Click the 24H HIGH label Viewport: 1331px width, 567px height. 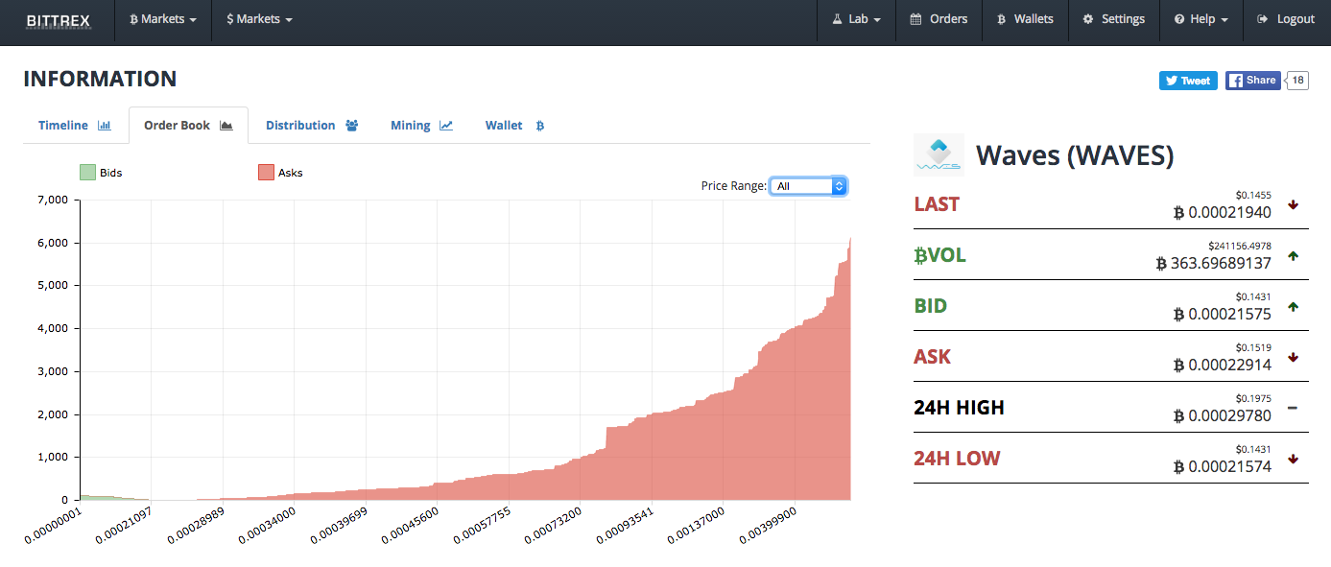pos(959,408)
